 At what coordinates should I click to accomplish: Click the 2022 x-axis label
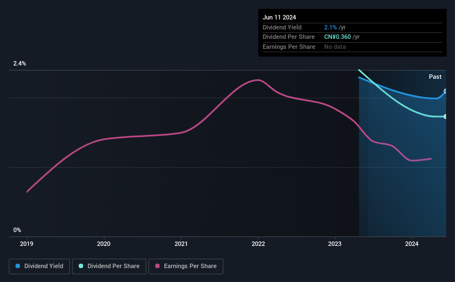[258, 244]
